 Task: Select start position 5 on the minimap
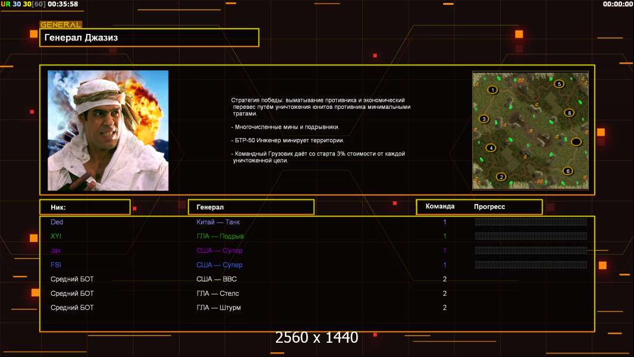coord(558,84)
